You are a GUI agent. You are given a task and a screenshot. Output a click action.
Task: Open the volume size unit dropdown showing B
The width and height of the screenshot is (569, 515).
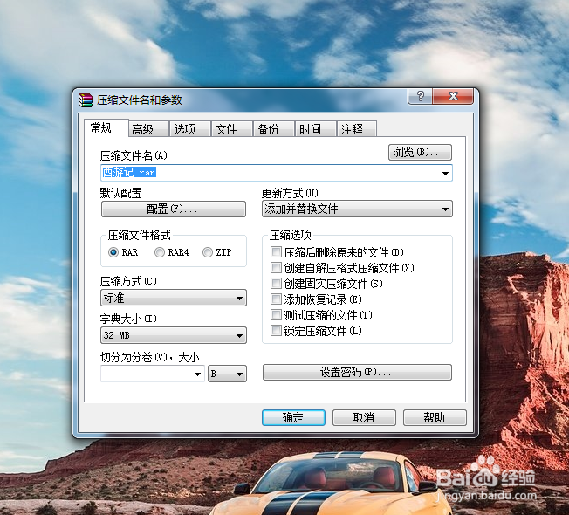[x=227, y=374]
